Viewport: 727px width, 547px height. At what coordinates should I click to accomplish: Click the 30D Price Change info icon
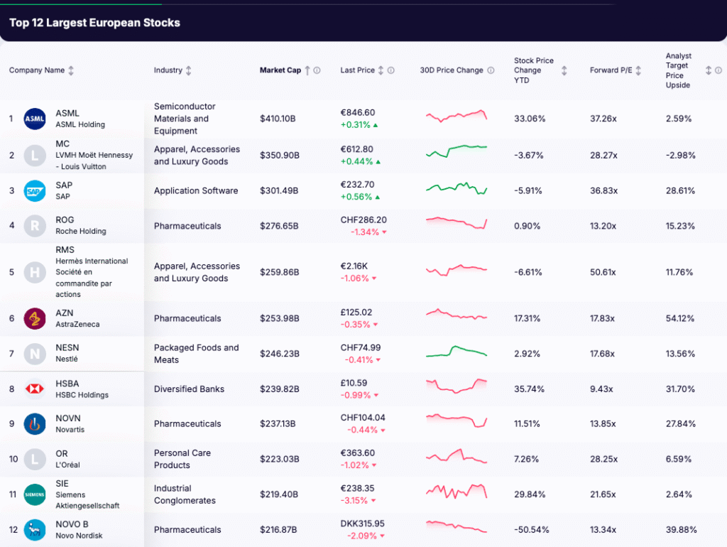[489, 70]
